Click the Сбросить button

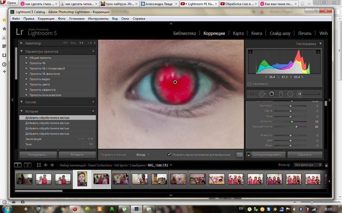point(304,155)
